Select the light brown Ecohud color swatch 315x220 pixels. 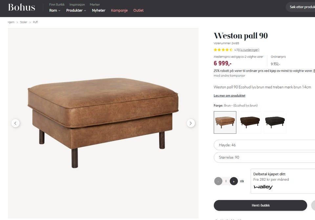coord(225,122)
